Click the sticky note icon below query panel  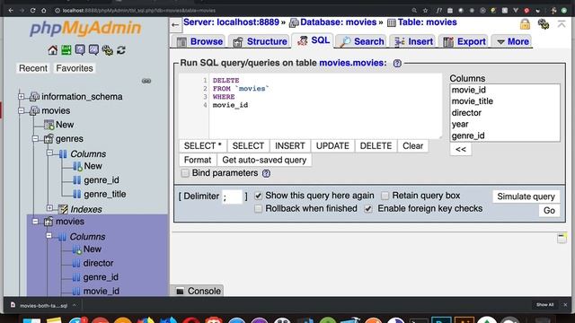(x=562, y=238)
